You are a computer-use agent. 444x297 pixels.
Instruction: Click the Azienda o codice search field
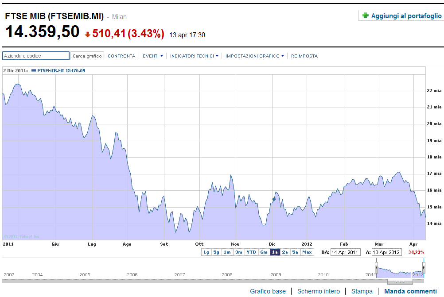click(36, 56)
